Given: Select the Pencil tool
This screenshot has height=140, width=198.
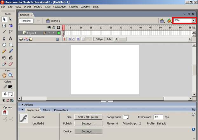Looking at the screenshot, I should (4, 51).
